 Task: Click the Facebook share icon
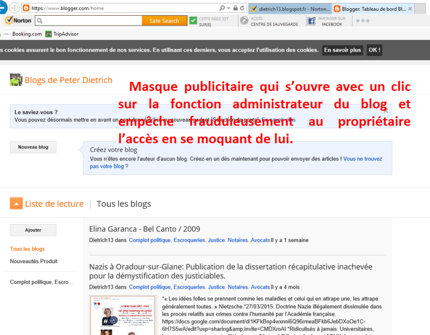tap(311, 21)
